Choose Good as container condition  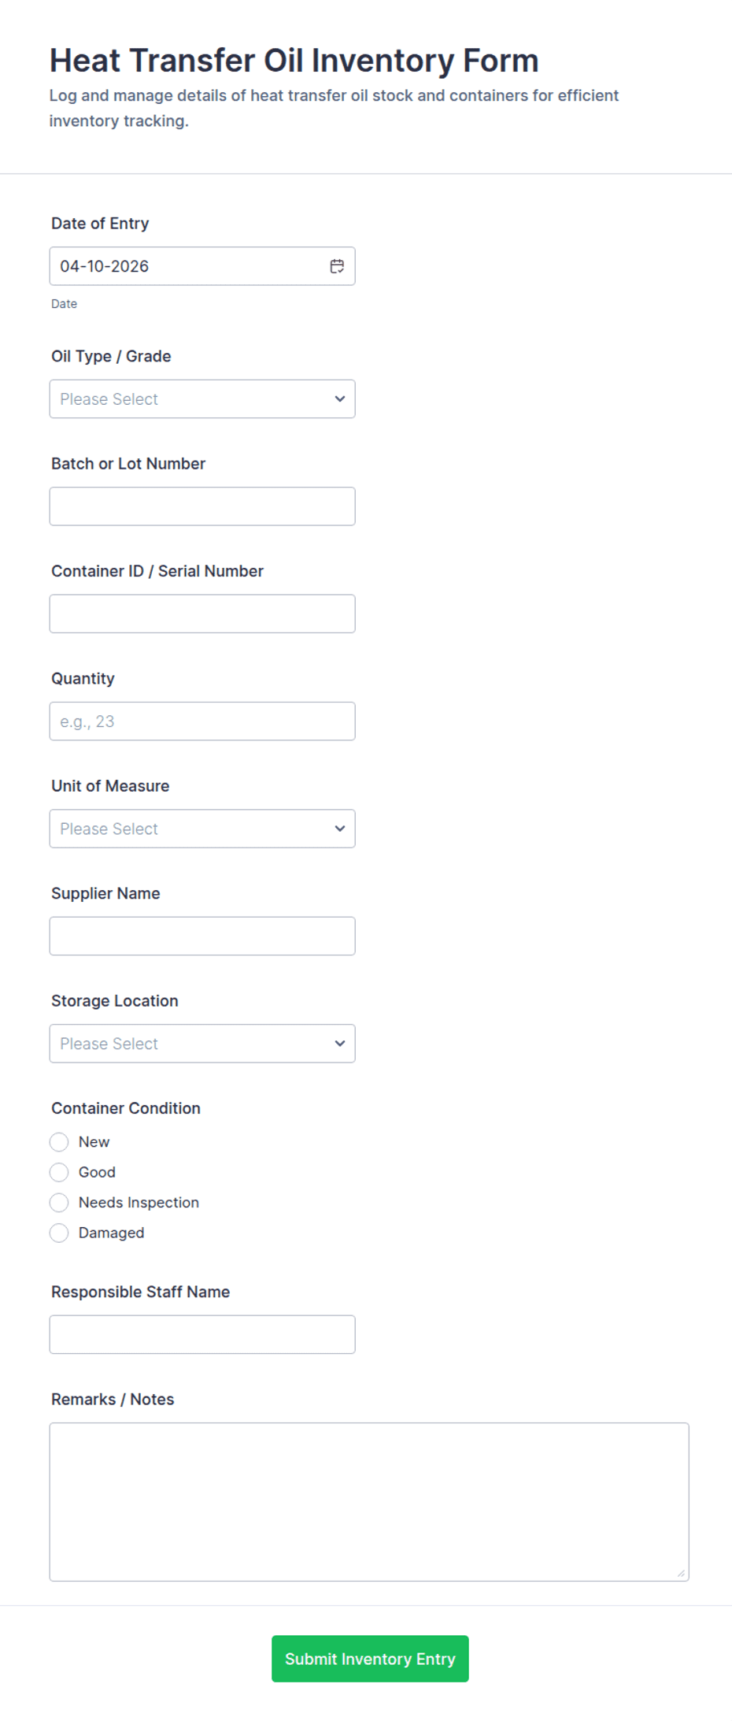pyautogui.click(x=59, y=1172)
